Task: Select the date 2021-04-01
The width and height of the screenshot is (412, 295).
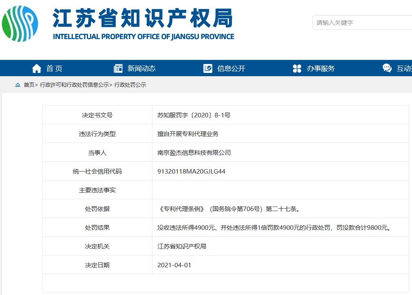Action: pyautogui.click(x=174, y=265)
